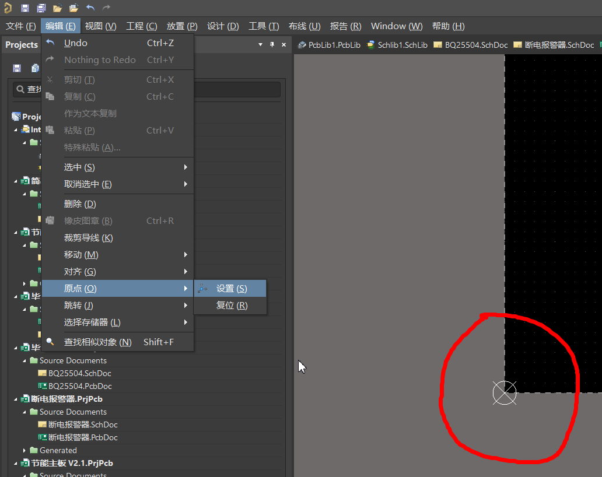The height and width of the screenshot is (477, 602).
Task: Collapse 节能主板 V2.1.PrjPcb project arrow
Action: (16, 463)
